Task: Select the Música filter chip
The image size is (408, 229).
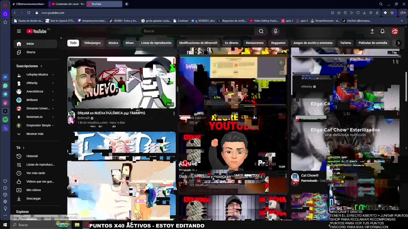Action: click(x=113, y=43)
